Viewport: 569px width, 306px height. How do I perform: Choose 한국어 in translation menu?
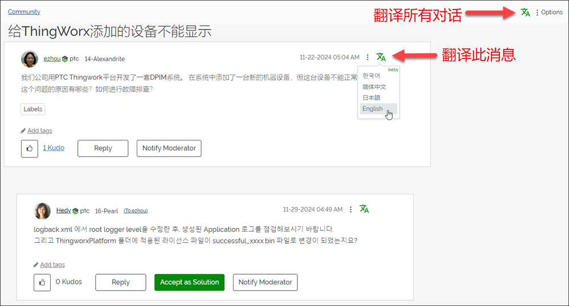coord(371,76)
